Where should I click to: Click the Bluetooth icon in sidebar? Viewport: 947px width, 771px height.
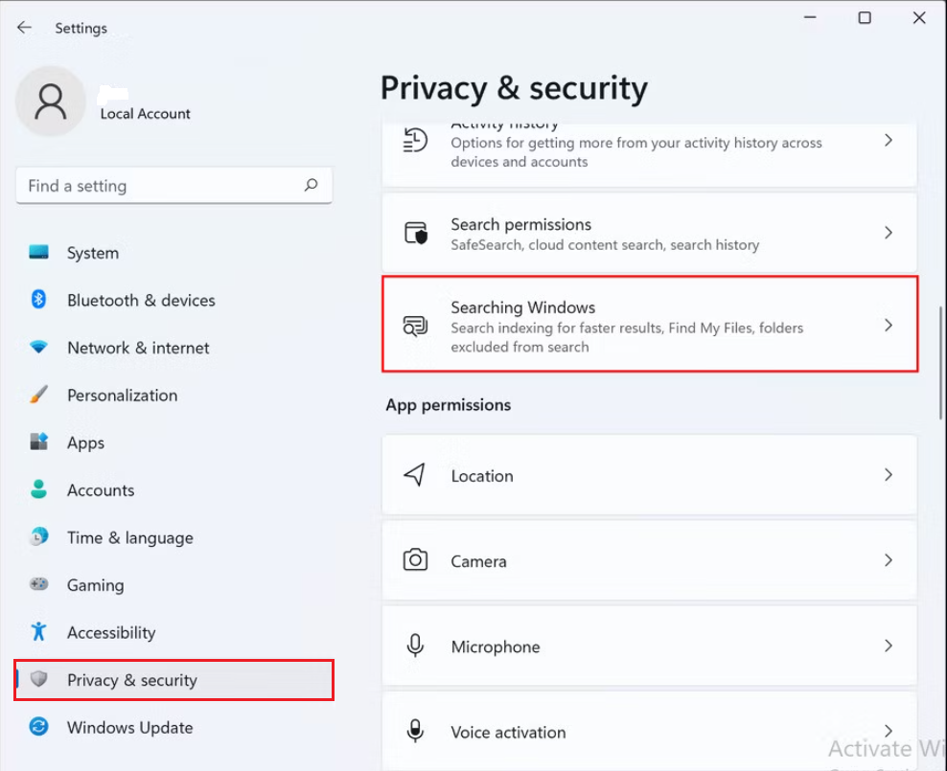[x=38, y=299]
